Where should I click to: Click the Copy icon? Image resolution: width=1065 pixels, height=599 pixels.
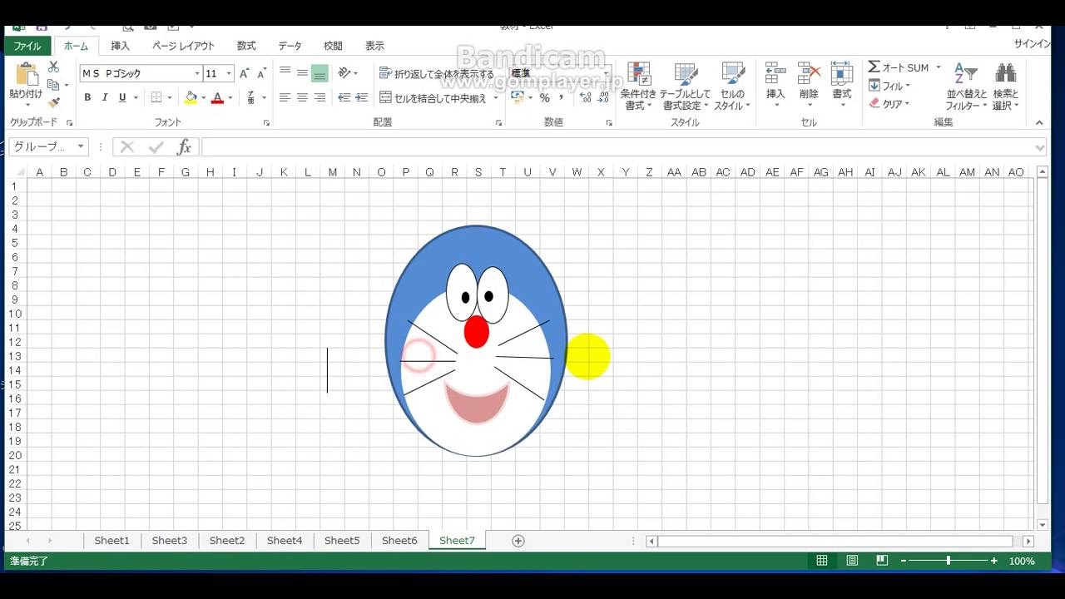click(x=53, y=85)
